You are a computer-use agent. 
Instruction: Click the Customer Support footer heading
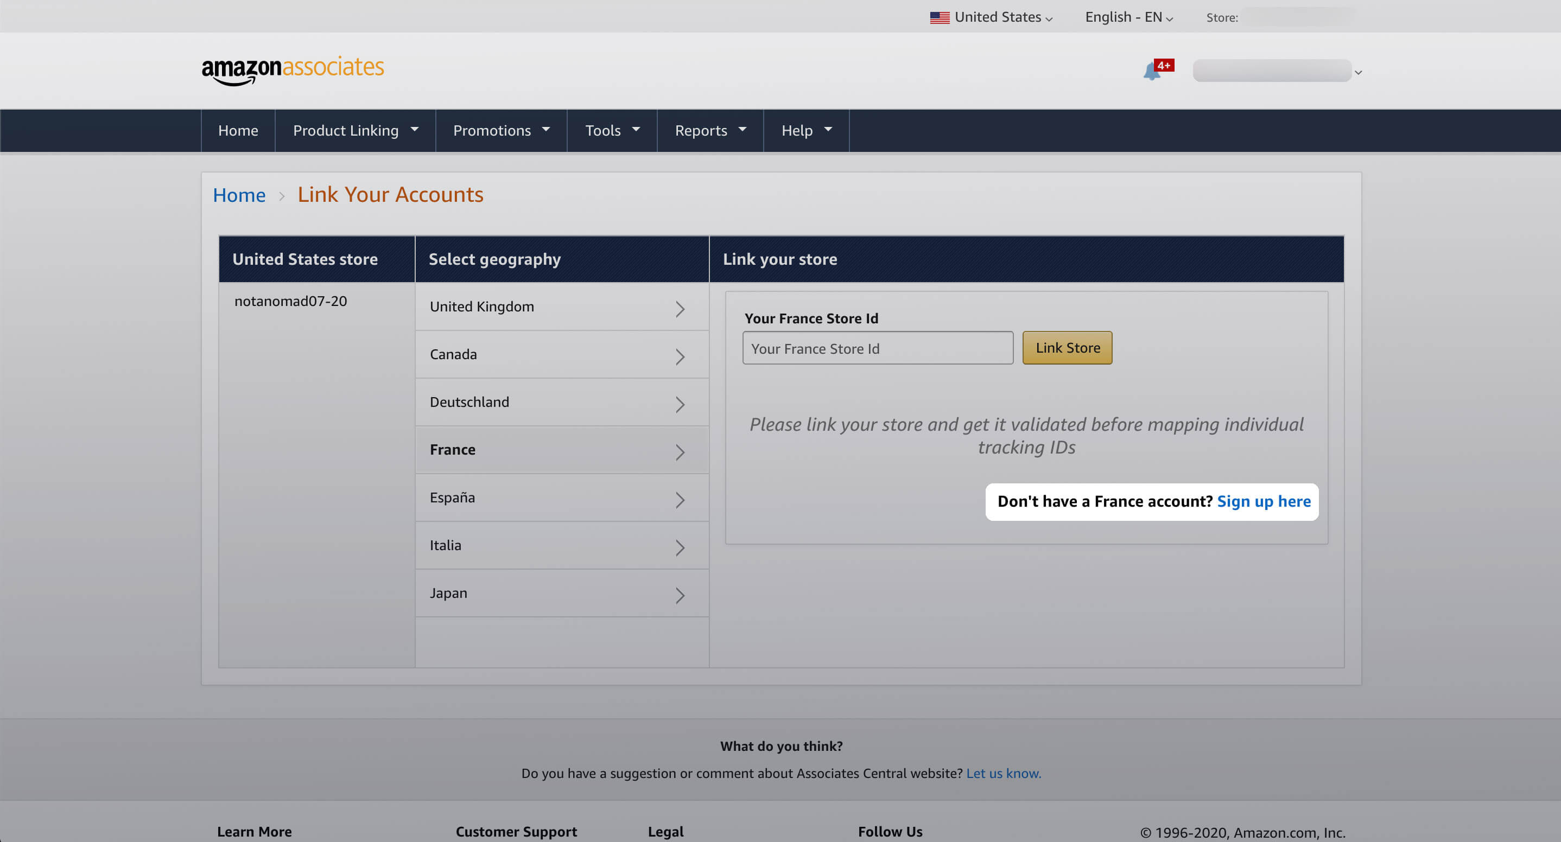point(516,832)
